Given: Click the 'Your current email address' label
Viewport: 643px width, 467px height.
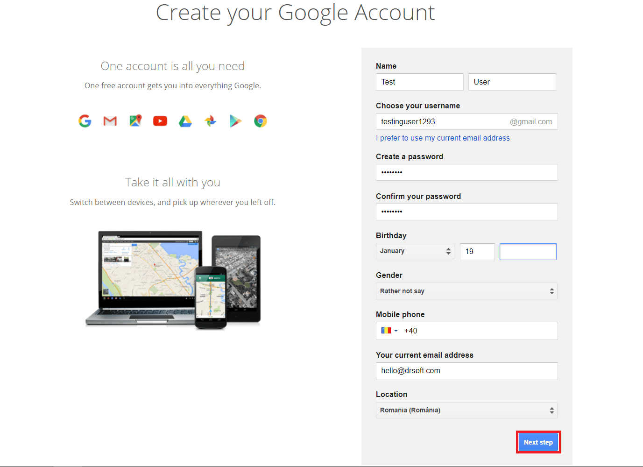Looking at the screenshot, I should (x=424, y=355).
